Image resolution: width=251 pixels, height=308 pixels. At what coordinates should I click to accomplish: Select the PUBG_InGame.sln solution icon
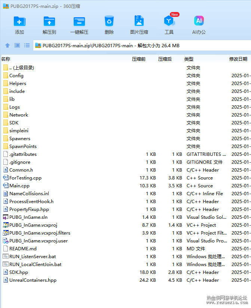coord(6,217)
